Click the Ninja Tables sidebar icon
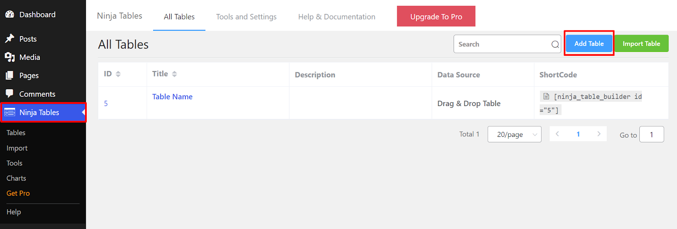677x229 pixels. tap(10, 112)
